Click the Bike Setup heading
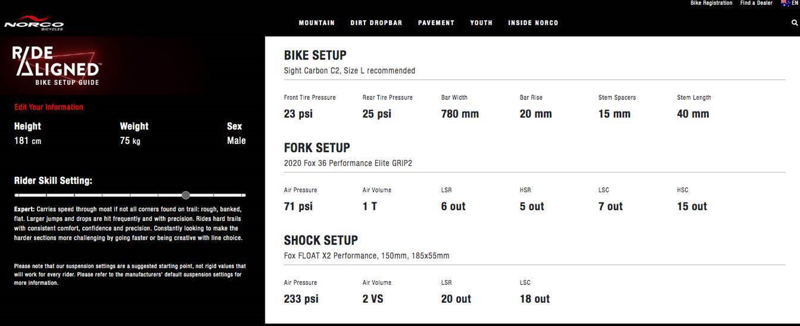This screenshot has width=800, height=326. (x=315, y=55)
